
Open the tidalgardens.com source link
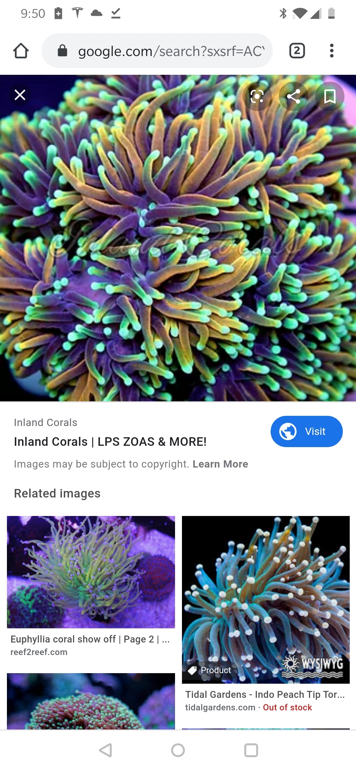click(220, 707)
